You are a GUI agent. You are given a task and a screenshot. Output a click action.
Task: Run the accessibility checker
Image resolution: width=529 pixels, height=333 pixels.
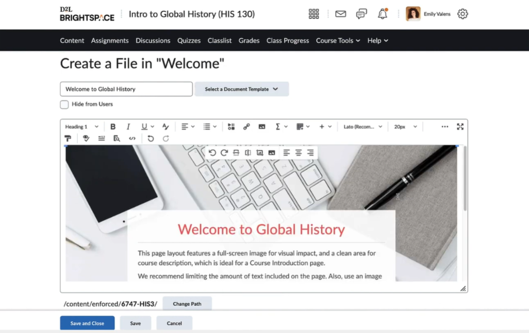click(x=86, y=138)
